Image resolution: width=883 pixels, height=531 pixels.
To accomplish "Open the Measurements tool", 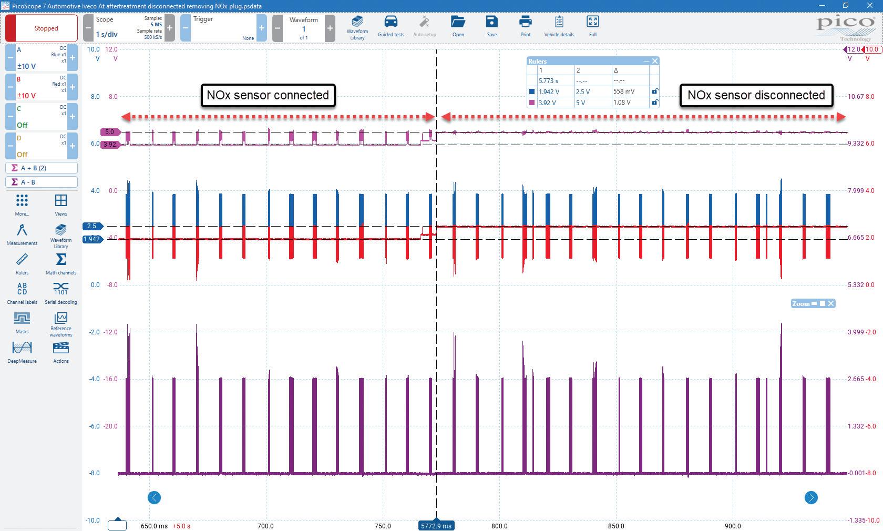I will (22, 234).
